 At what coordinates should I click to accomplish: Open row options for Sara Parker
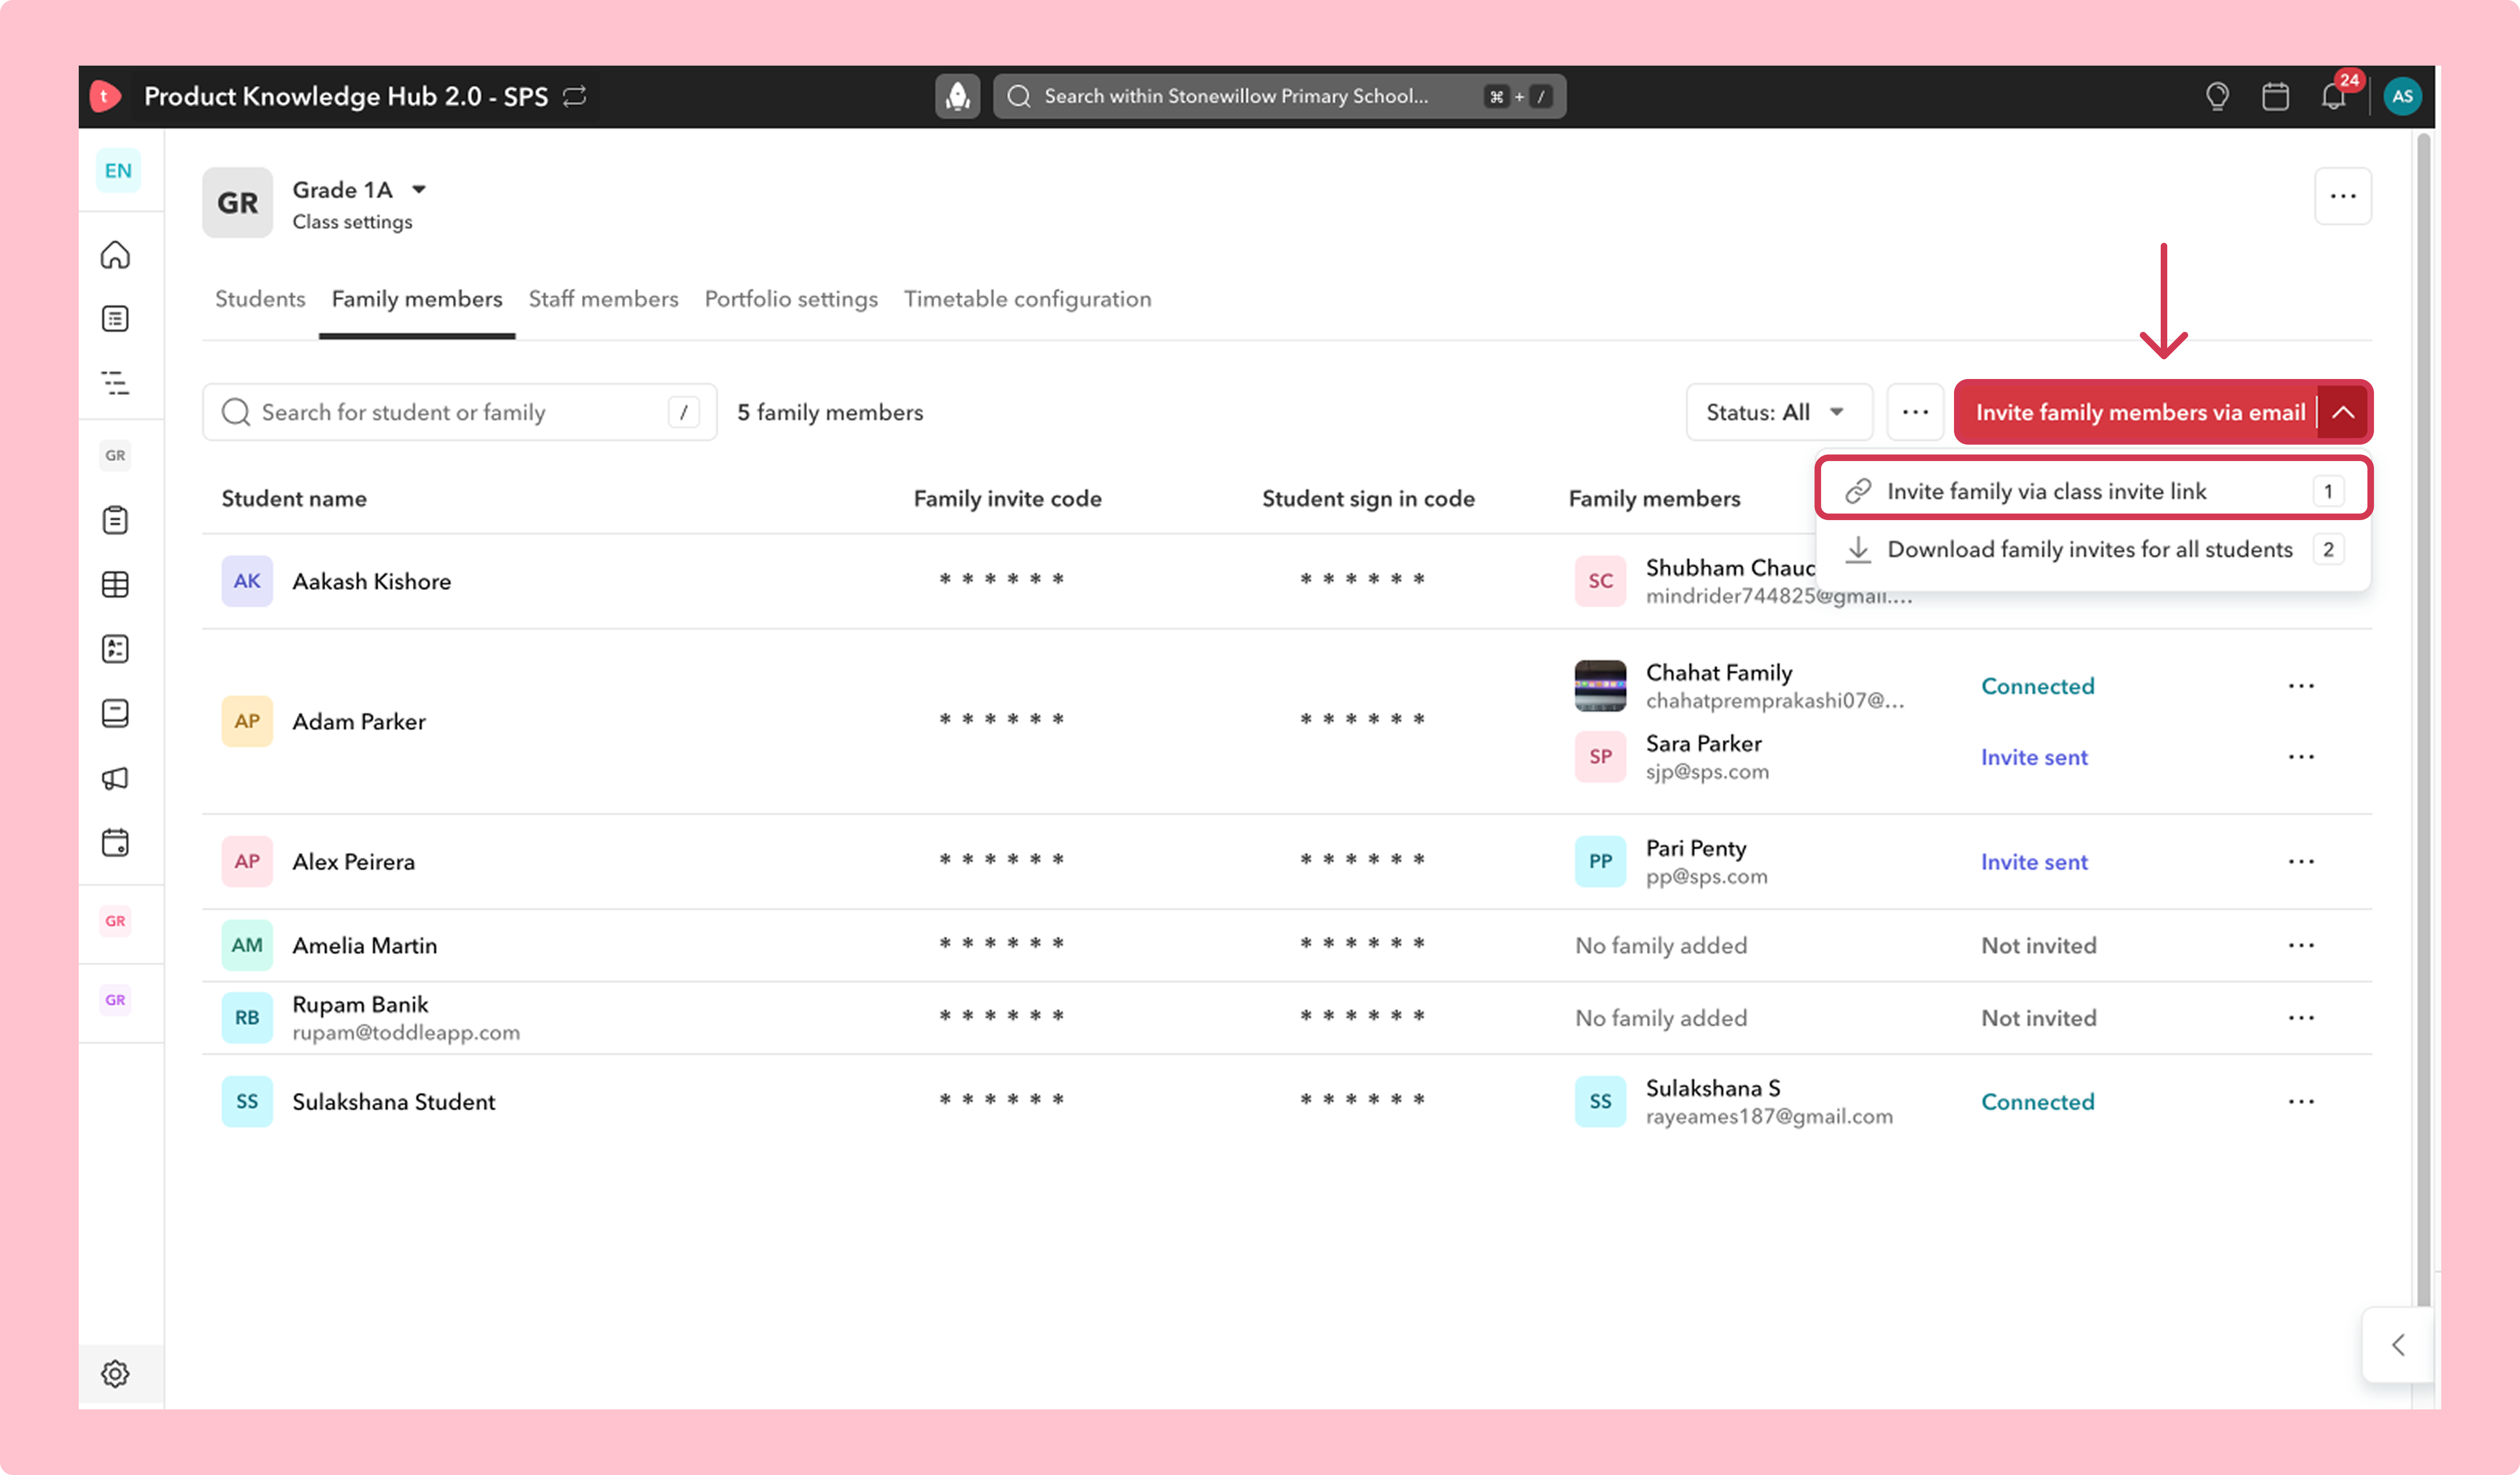coord(2301,757)
